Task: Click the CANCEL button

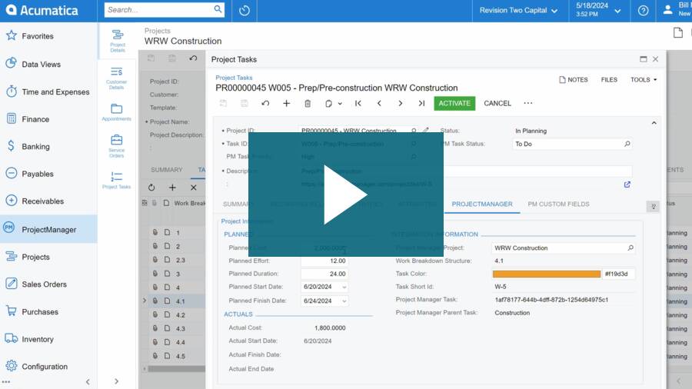Action: 497,103
